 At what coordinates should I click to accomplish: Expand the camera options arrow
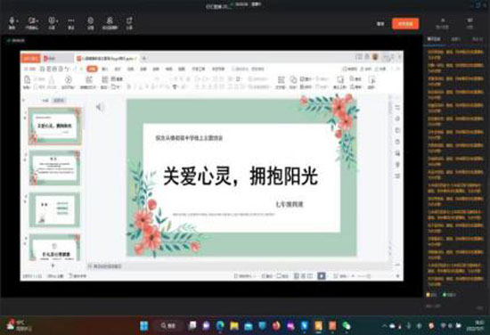click(37, 21)
